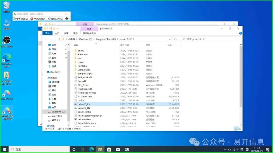
Task: Expand the ribbon with the chevron
Action: pos(237,33)
